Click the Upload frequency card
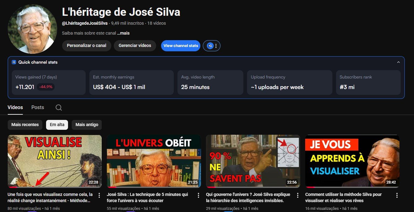 (x=290, y=83)
